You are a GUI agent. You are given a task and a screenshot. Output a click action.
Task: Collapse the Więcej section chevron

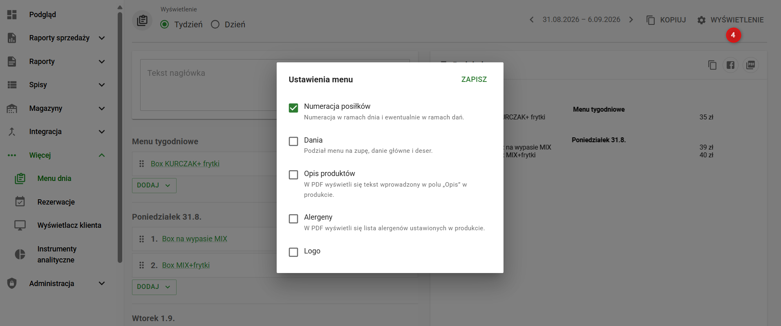click(102, 155)
